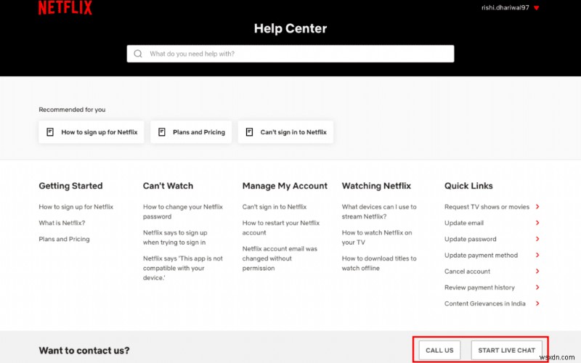Screen dimensions: 581x363
Task: Open 'This app is not compatible' article
Action: click(x=183, y=268)
